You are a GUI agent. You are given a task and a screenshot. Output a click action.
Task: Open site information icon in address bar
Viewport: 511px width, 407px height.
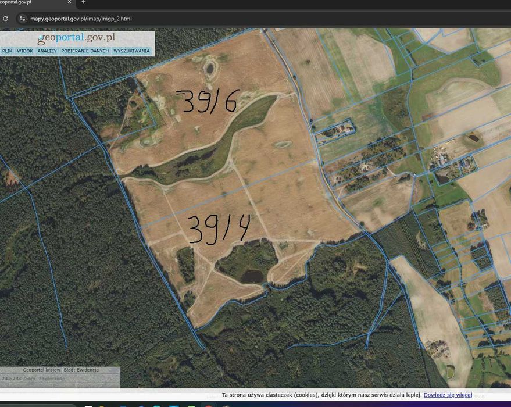tap(23, 19)
